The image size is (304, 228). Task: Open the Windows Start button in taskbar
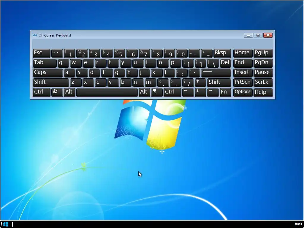point(6,224)
